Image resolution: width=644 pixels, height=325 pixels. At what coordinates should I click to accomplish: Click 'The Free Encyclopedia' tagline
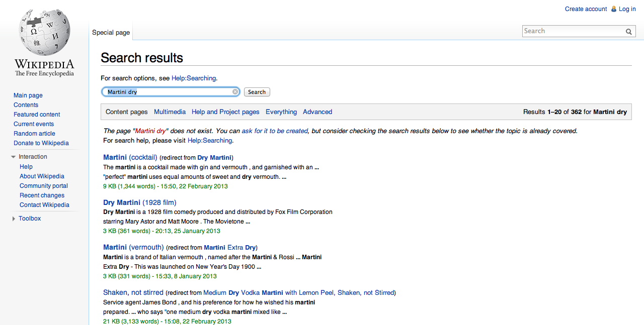(x=44, y=74)
